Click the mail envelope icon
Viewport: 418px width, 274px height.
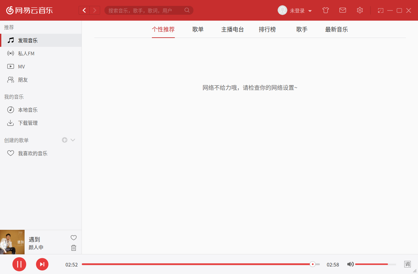[x=342, y=10]
